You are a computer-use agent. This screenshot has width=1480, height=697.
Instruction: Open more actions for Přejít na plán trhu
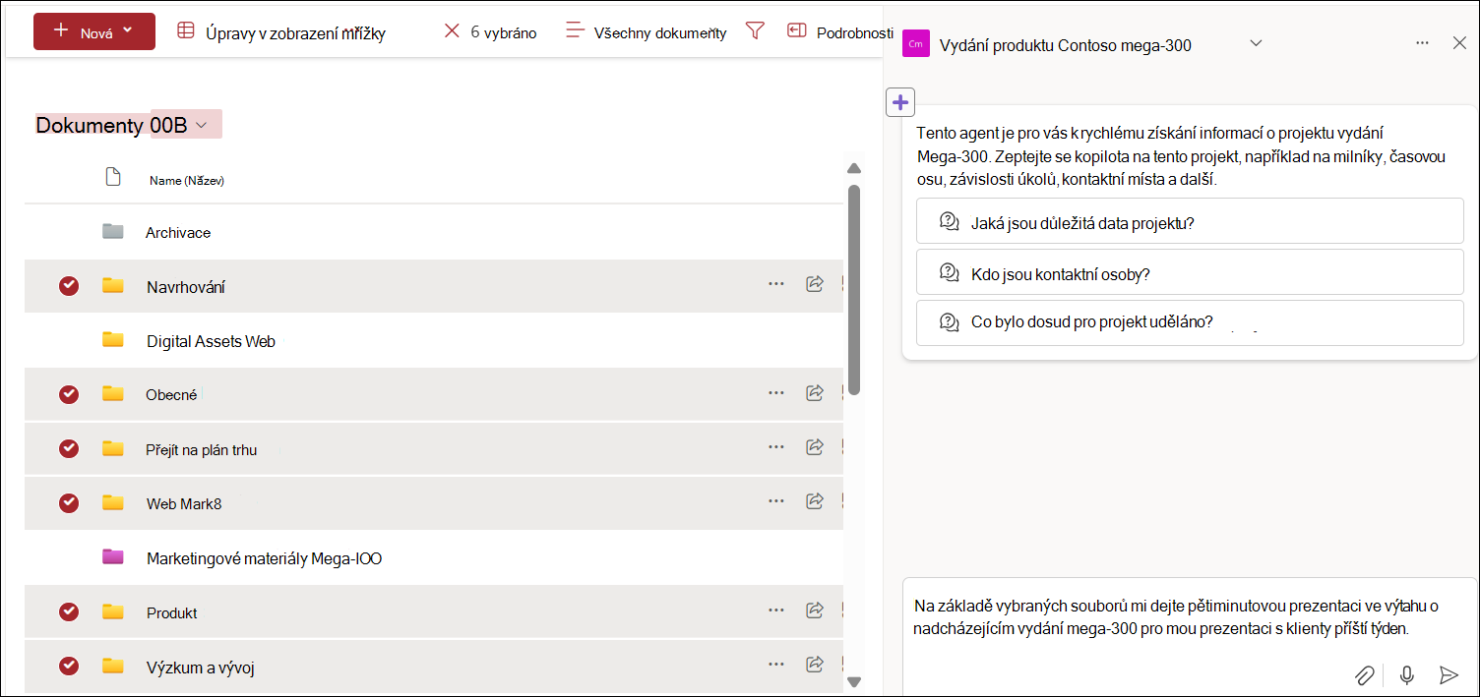(776, 446)
